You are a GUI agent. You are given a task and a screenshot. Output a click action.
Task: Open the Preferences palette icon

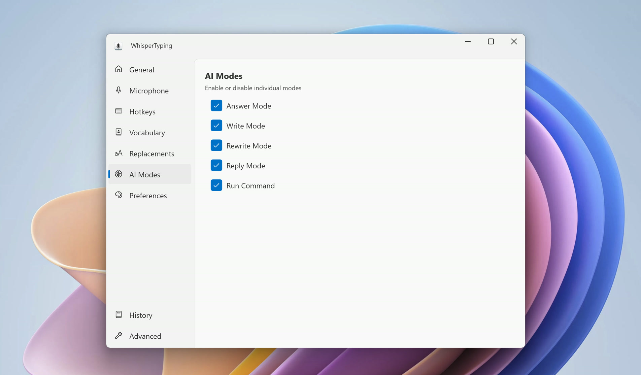(119, 195)
